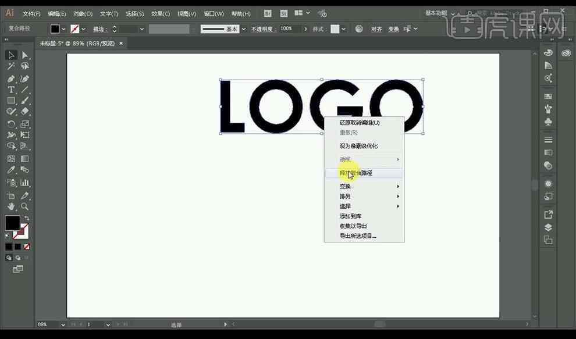Select the Pen tool

click(x=11, y=78)
